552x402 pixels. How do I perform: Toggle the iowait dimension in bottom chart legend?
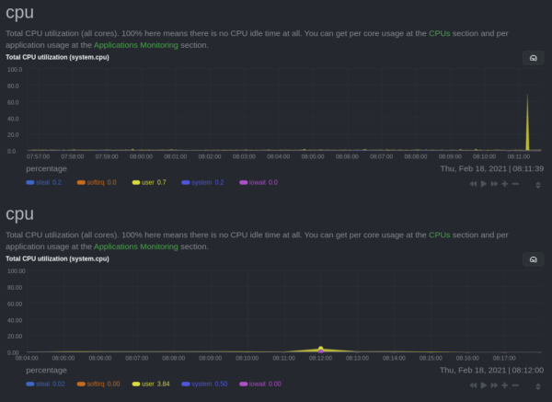(x=258, y=384)
